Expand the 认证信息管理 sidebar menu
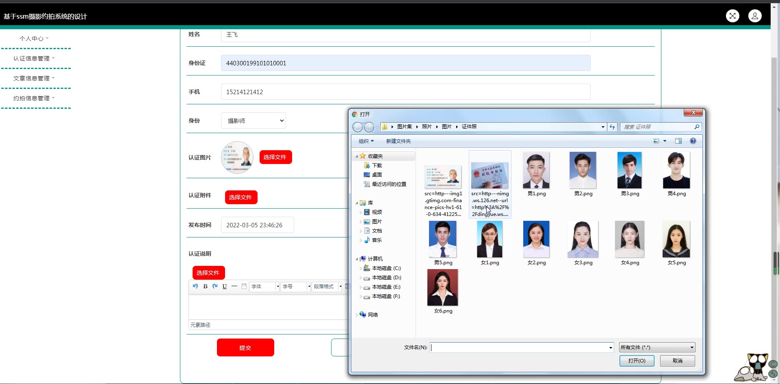The image size is (780, 384). point(34,58)
